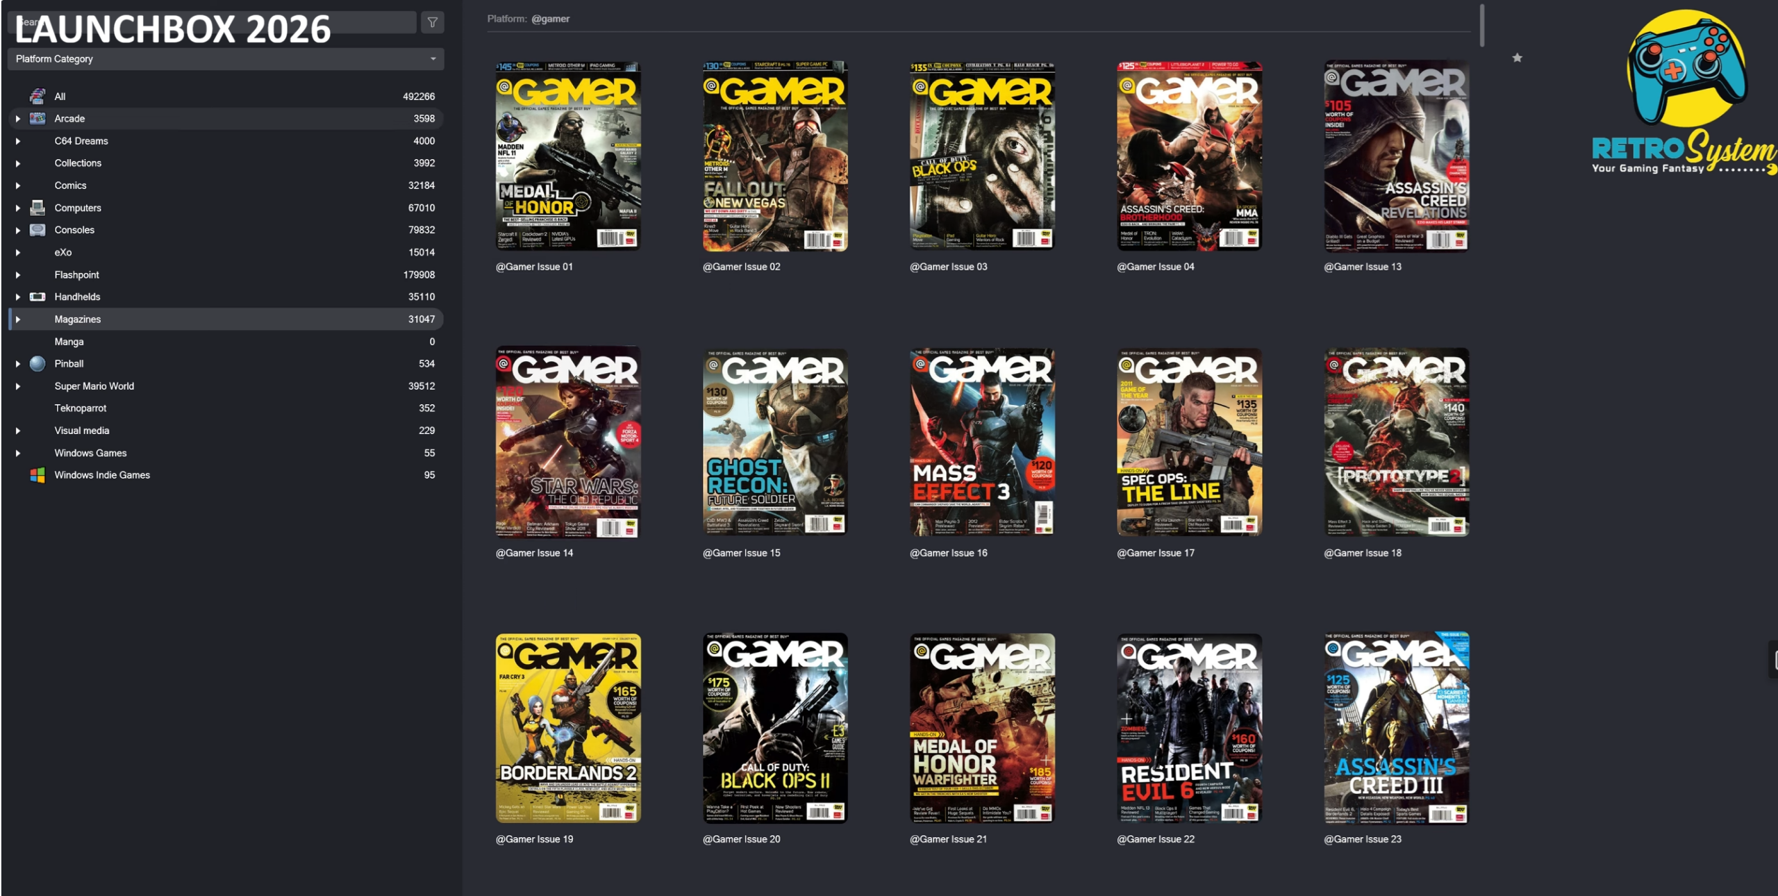Expand the Handhelds node

18,297
